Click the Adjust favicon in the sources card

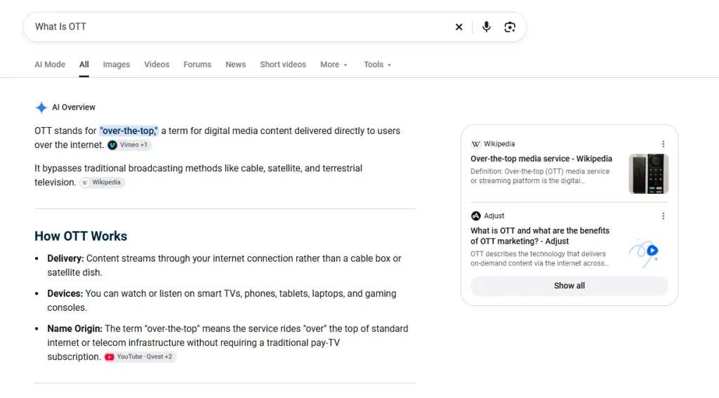[x=475, y=216]
